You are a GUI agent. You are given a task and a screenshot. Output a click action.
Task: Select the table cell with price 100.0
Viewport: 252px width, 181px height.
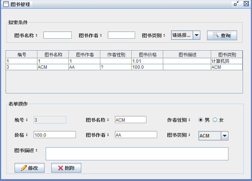click(x=148, y=67)
